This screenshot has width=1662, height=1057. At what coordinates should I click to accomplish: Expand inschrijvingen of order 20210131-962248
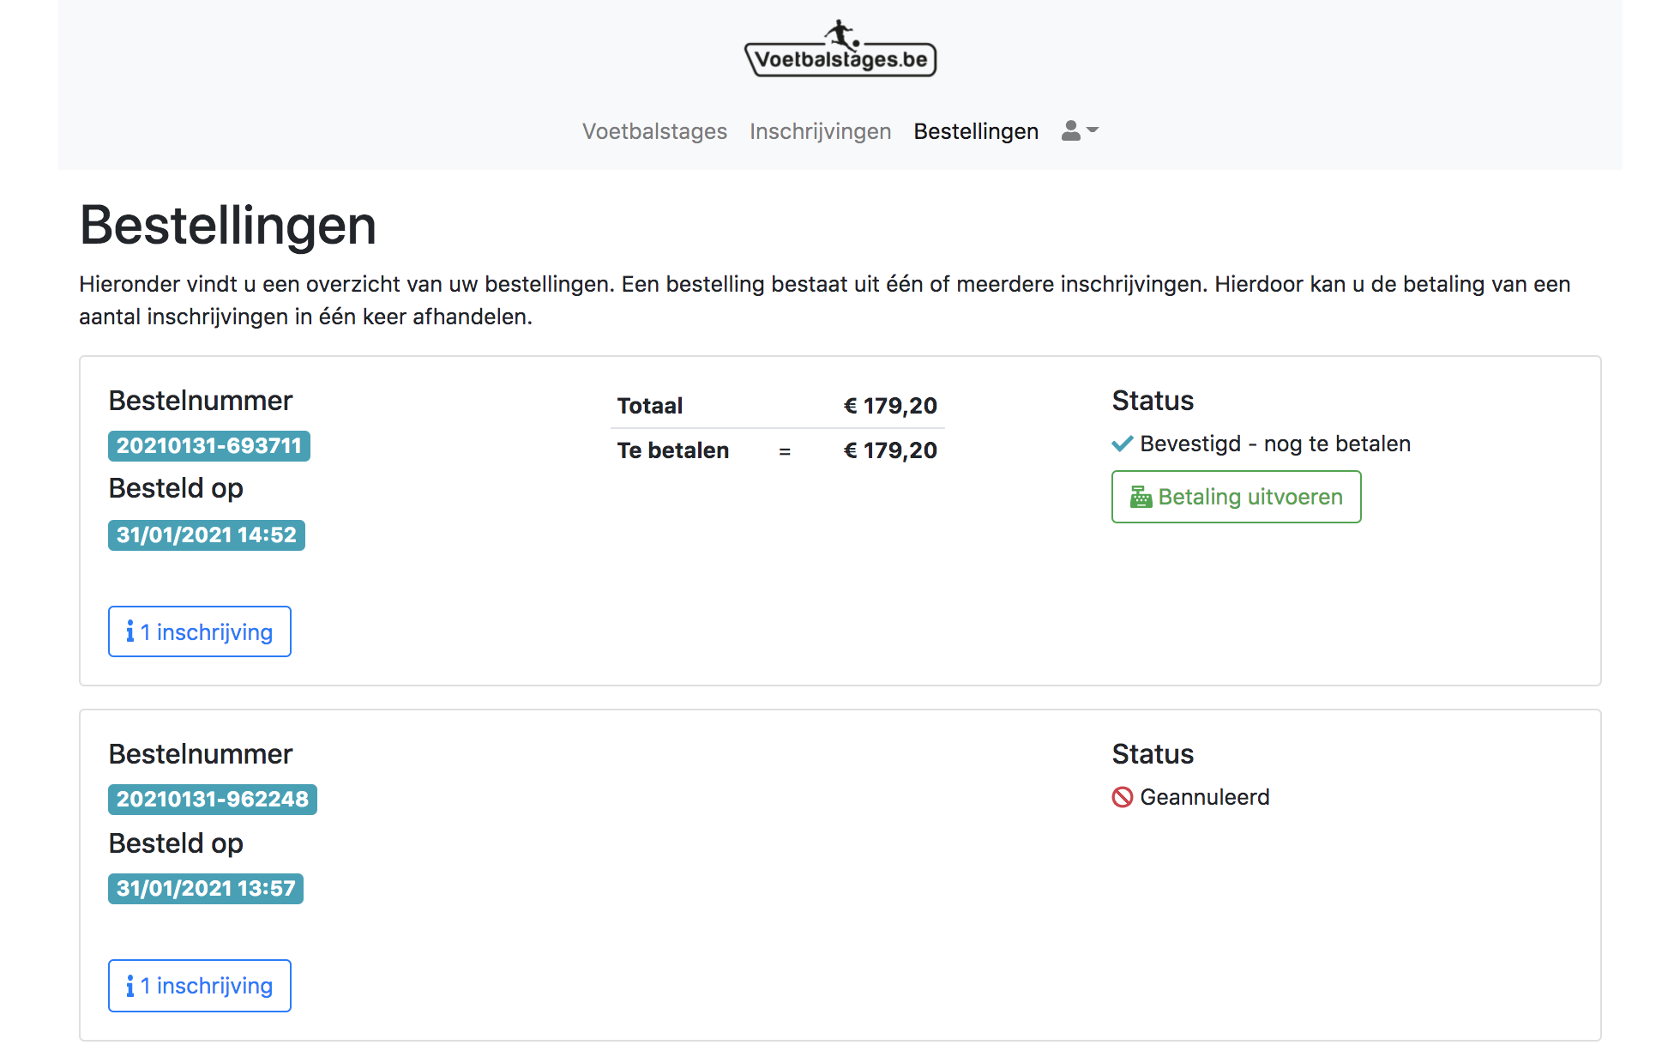tap(199, 986)
